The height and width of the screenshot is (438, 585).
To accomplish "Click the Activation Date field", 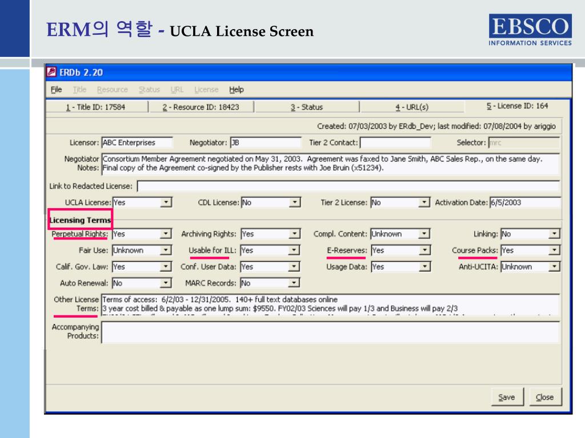I will [524, 202].
